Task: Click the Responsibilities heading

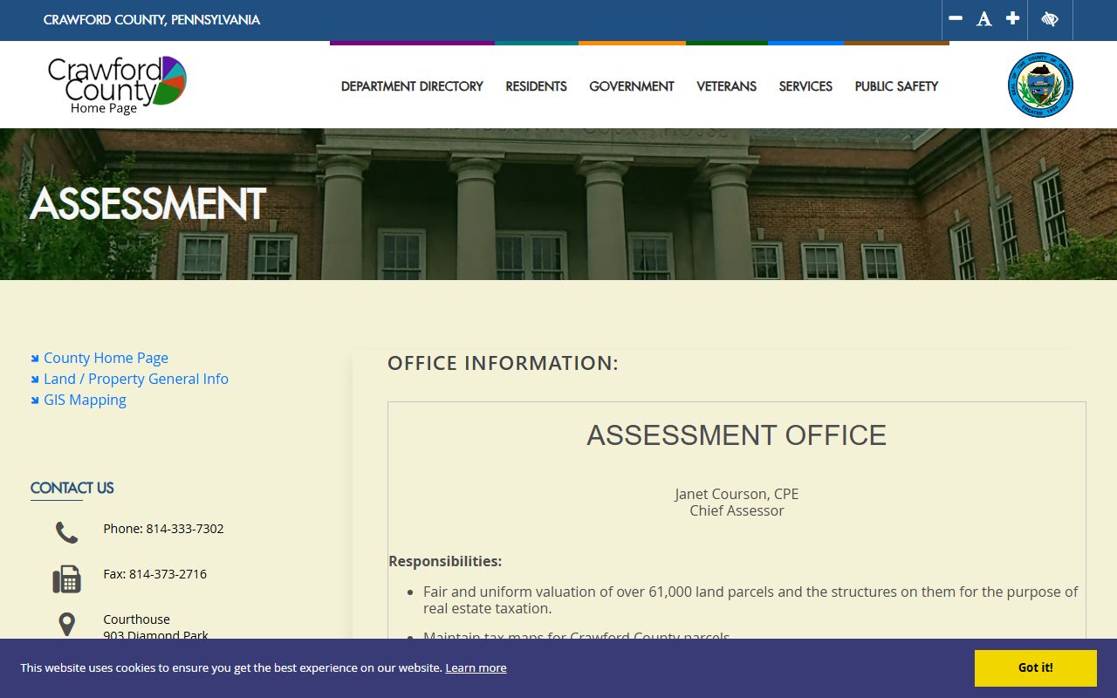Action: [x=445, y=561]
